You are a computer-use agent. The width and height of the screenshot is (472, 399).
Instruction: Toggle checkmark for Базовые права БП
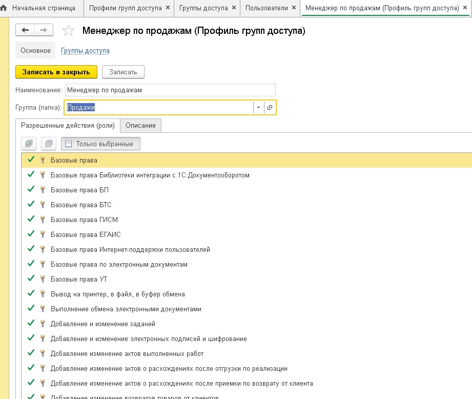31,189
